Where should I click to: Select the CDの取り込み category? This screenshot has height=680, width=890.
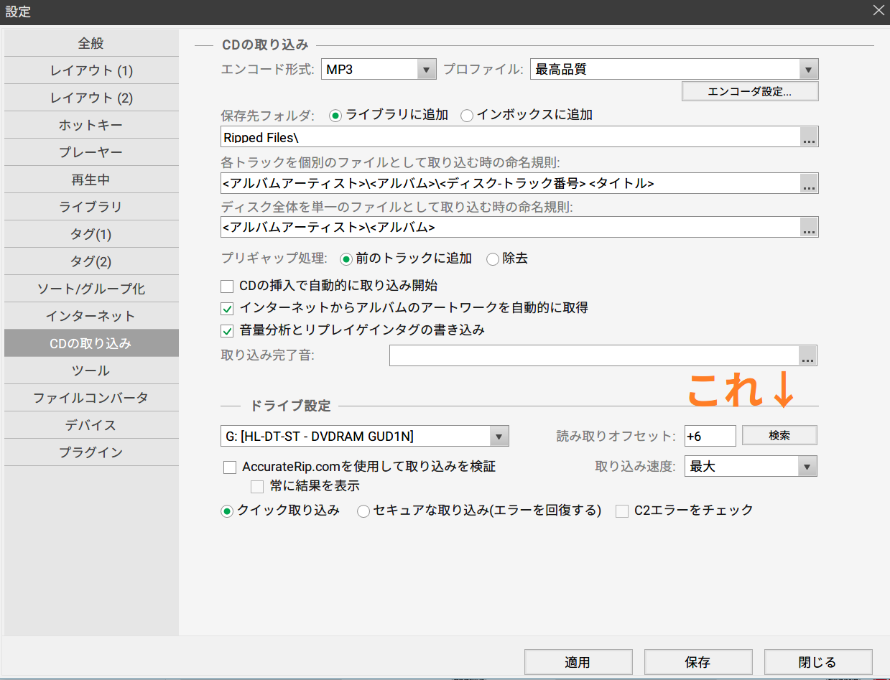click(91, 343)
